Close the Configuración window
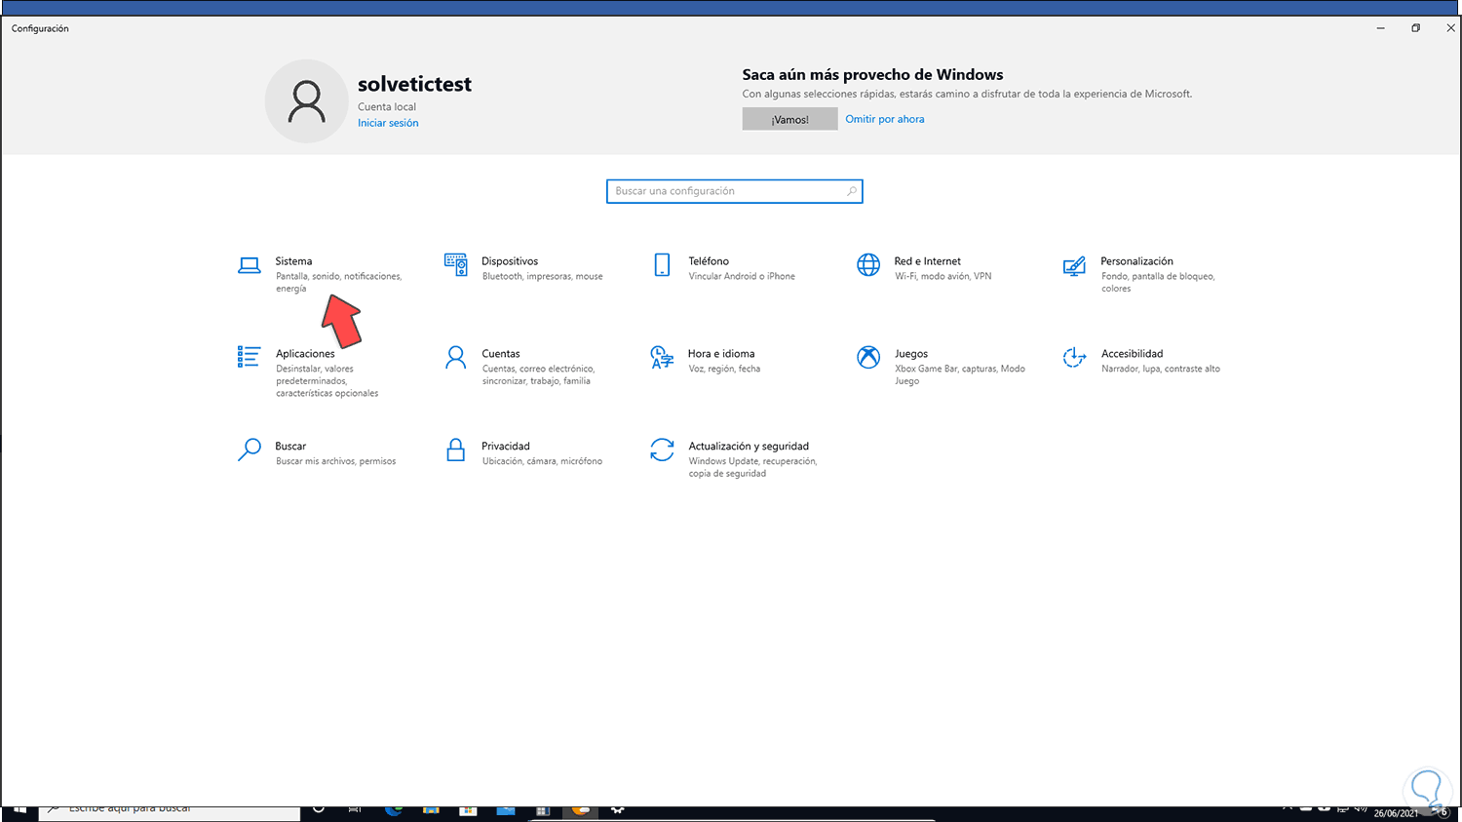The height and width of the screenshot is (822, 1462). click(x=1450, y=28)
